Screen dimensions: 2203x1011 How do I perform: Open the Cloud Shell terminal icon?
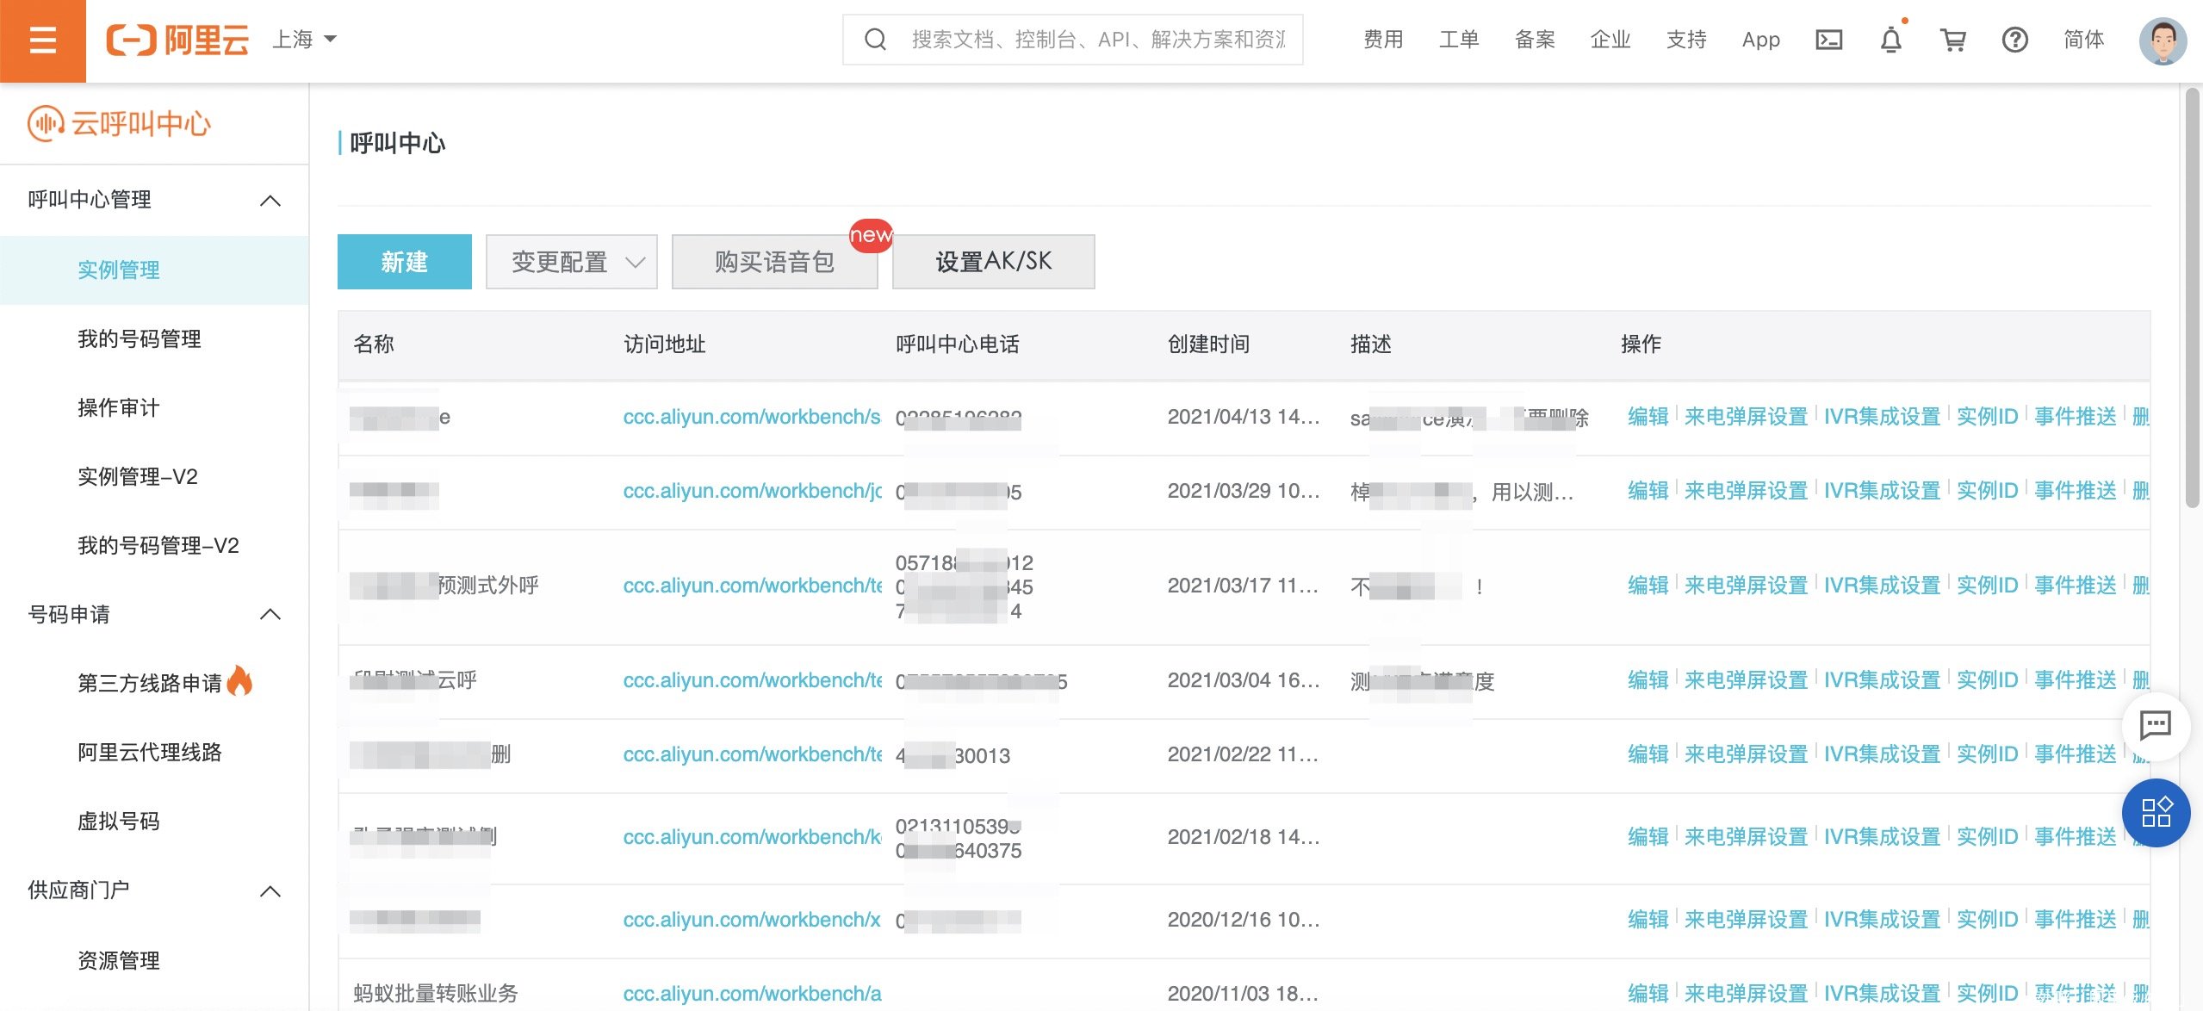(x=1828, y=40)
